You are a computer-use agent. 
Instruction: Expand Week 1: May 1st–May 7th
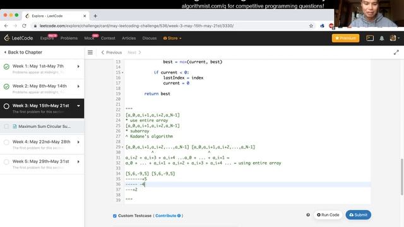[78, 66]
